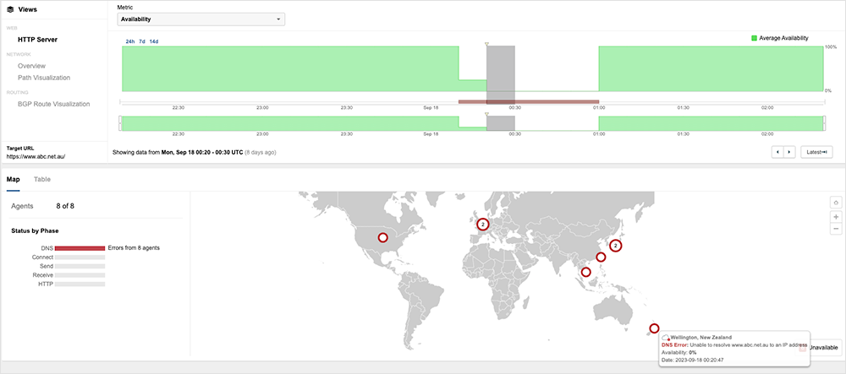The width and height of the screenshot is (846, 374).
Task: Set time range to 14d
Action: coord(154,41)
